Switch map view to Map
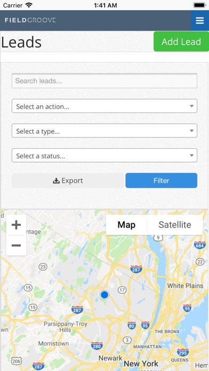 point(126,225)
